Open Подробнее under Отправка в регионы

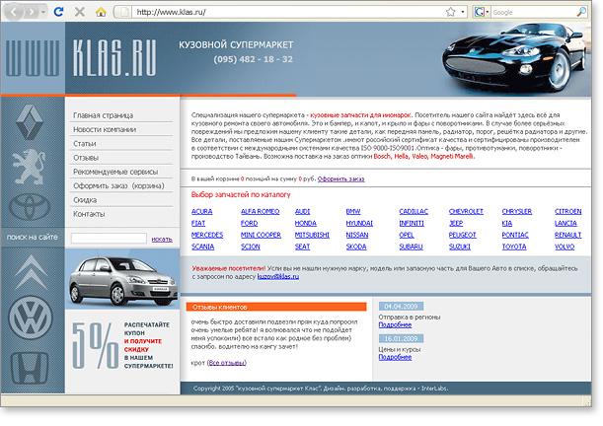coord(395,325)
